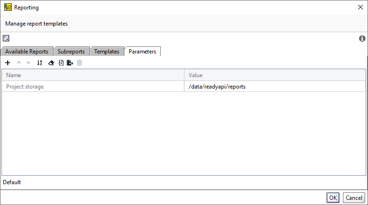Select the Parameters tab
Viewport: 368px width, 205px height.
pyautogui.click(x=142, y=52)
